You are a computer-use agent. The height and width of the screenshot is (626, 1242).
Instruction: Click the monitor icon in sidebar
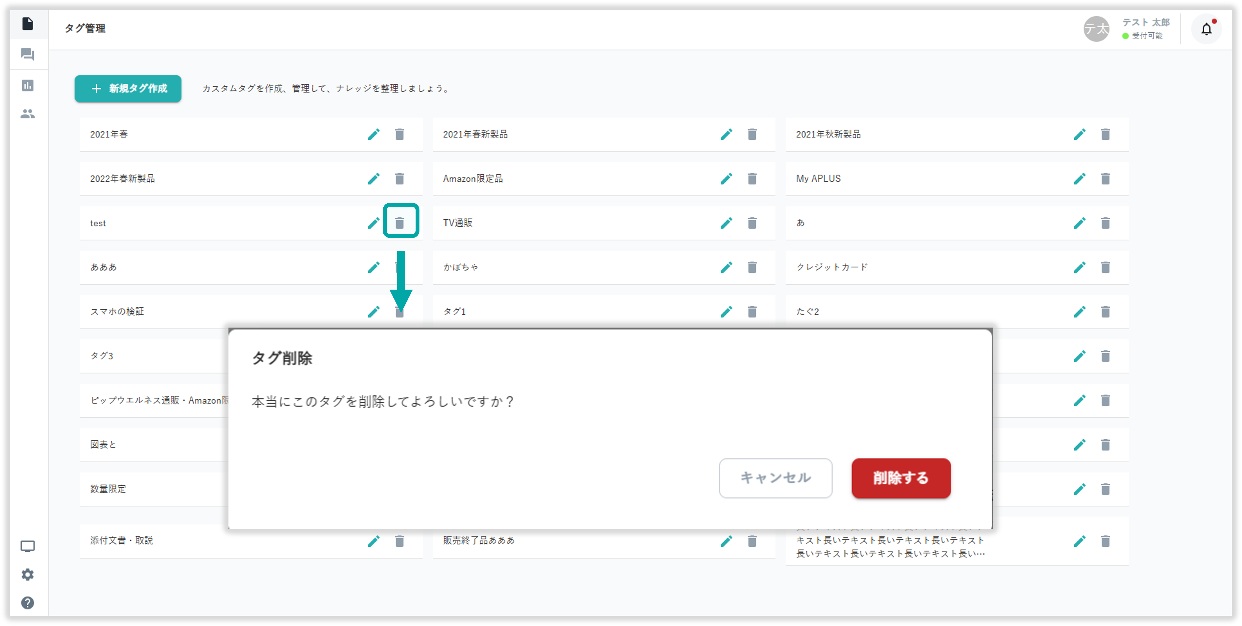(x=27, y=546)
